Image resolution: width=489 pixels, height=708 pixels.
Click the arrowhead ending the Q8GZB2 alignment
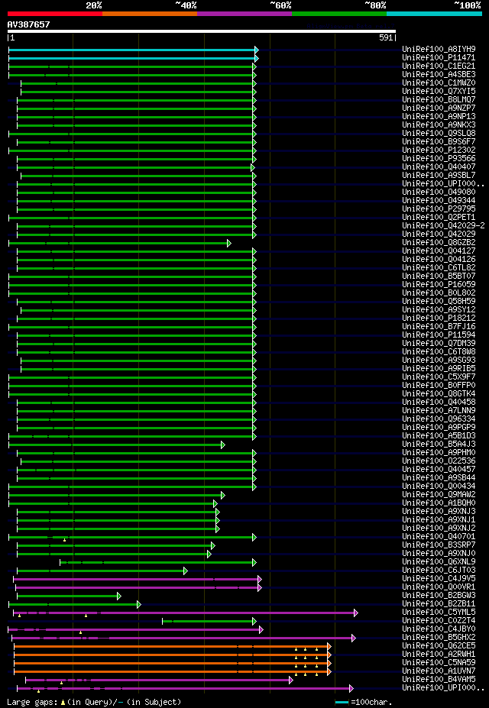pyautogui.click(x=229, y=244)
